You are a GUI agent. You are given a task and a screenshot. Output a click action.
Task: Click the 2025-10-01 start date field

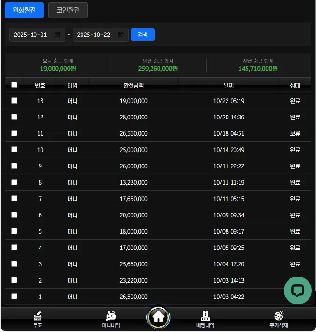pyautogui.click(x=37, y=35)
